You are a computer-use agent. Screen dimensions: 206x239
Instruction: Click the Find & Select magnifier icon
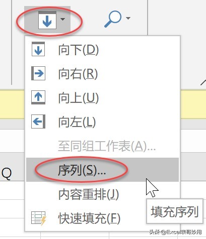[113, 19]
